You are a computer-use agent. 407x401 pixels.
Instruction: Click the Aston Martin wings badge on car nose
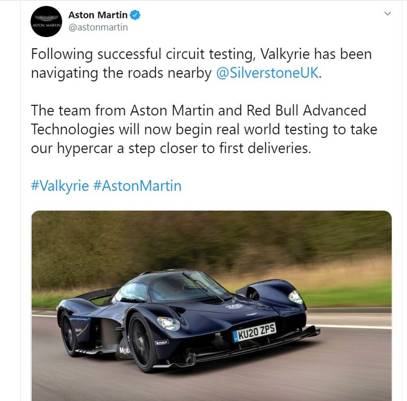[x=251, y=314]
